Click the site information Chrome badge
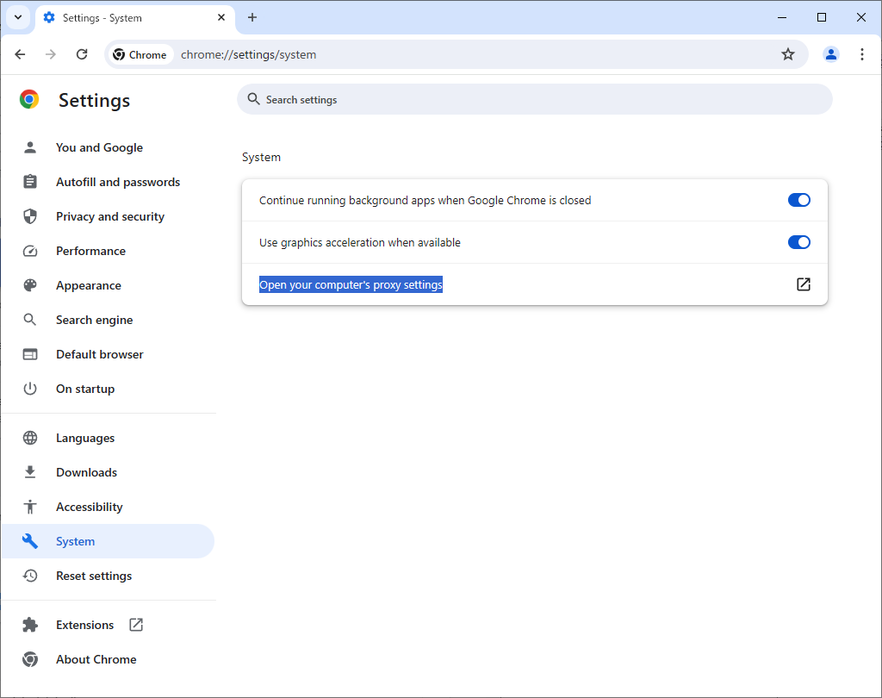 click(x=140, y=53)
